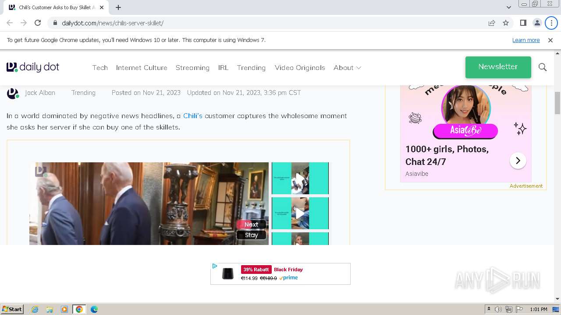Open File Explorer from taskbar
Viewport: 561px width, 315px height.
[50, 309]
